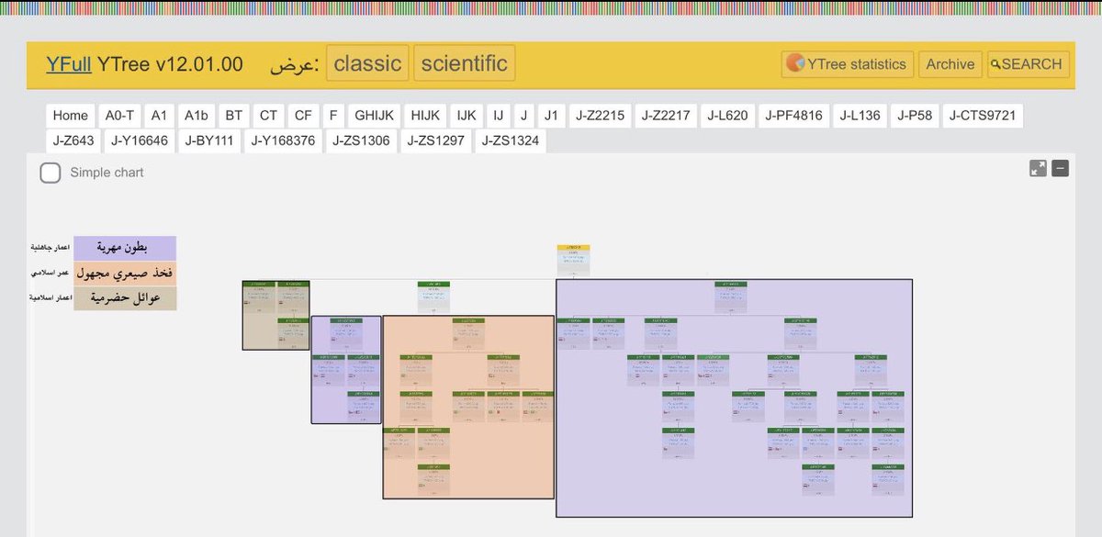Switch to scientific view

[465, 63]
